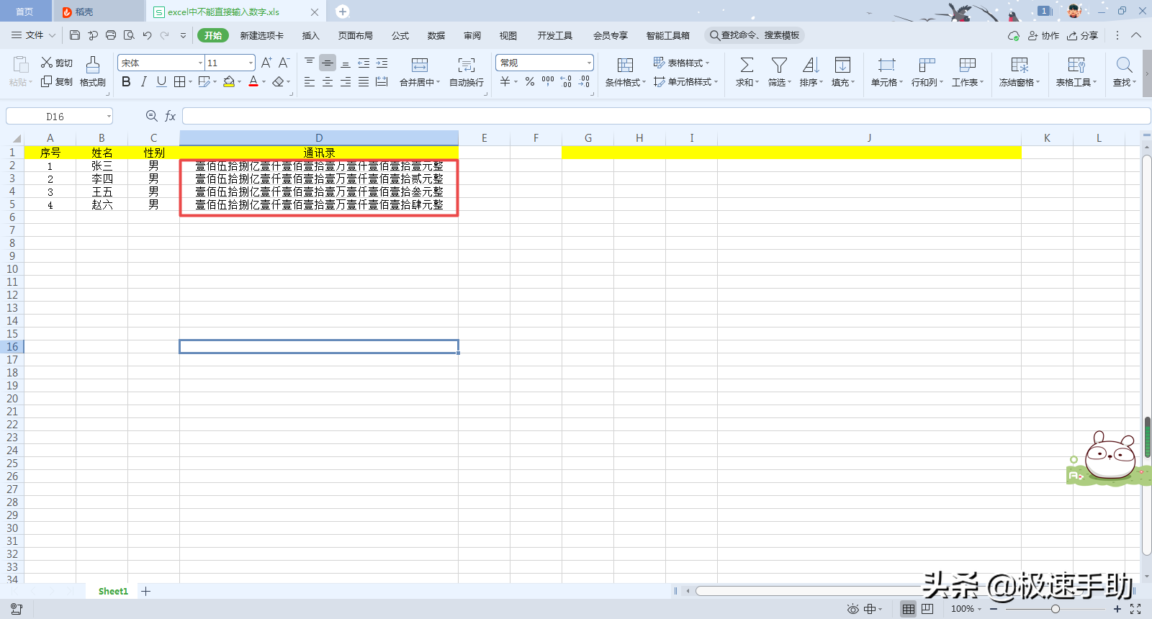This screenshot has height=619, width=1152.
Task: Click the 分享 share button
Action: point(1083,35)
